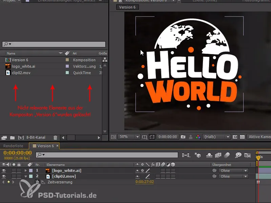Toggle shy switch on clip02.mov layer
The width and height of the screenshot is (271, 203).
pyautogui.click(x=138, y=176)
